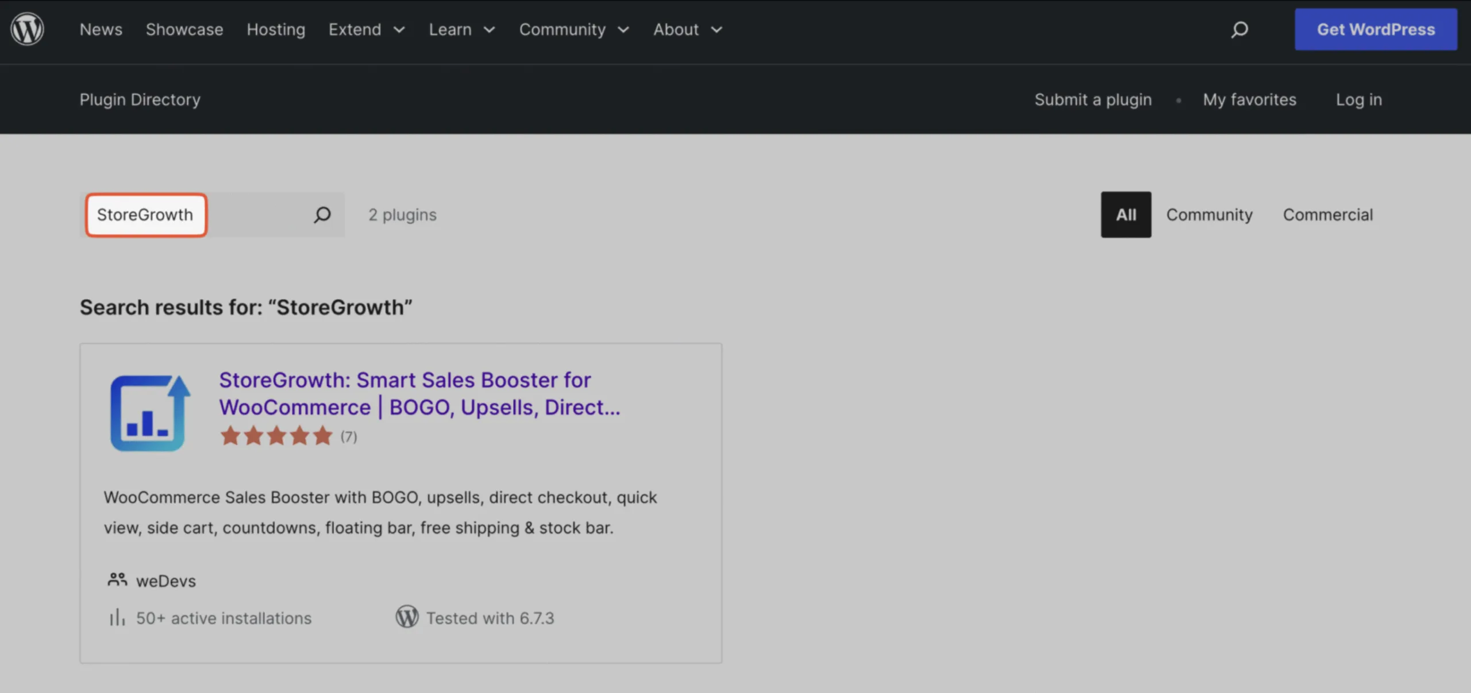The image size is (1471, 693).
Task: Open the News page
Action: click(101, 29)
